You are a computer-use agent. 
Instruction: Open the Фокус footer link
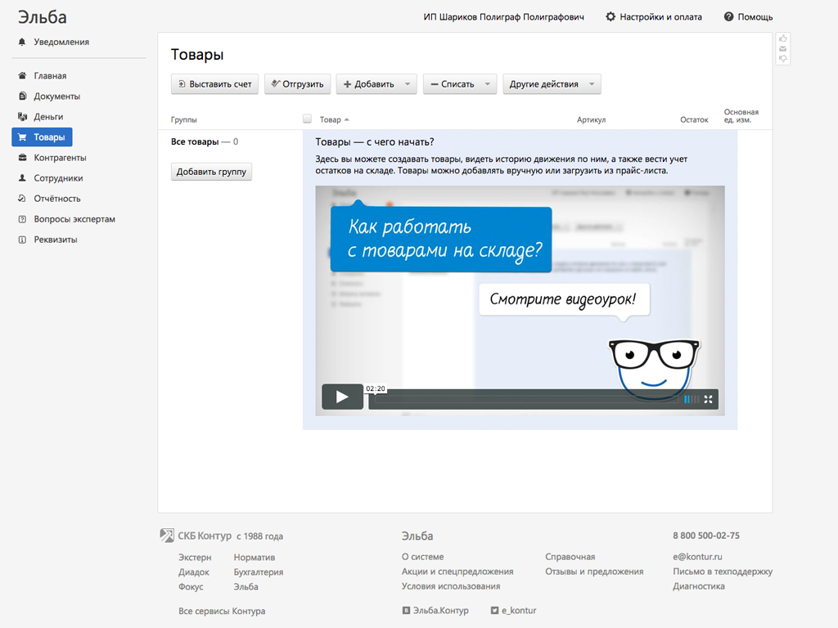(x=191, y=586)
